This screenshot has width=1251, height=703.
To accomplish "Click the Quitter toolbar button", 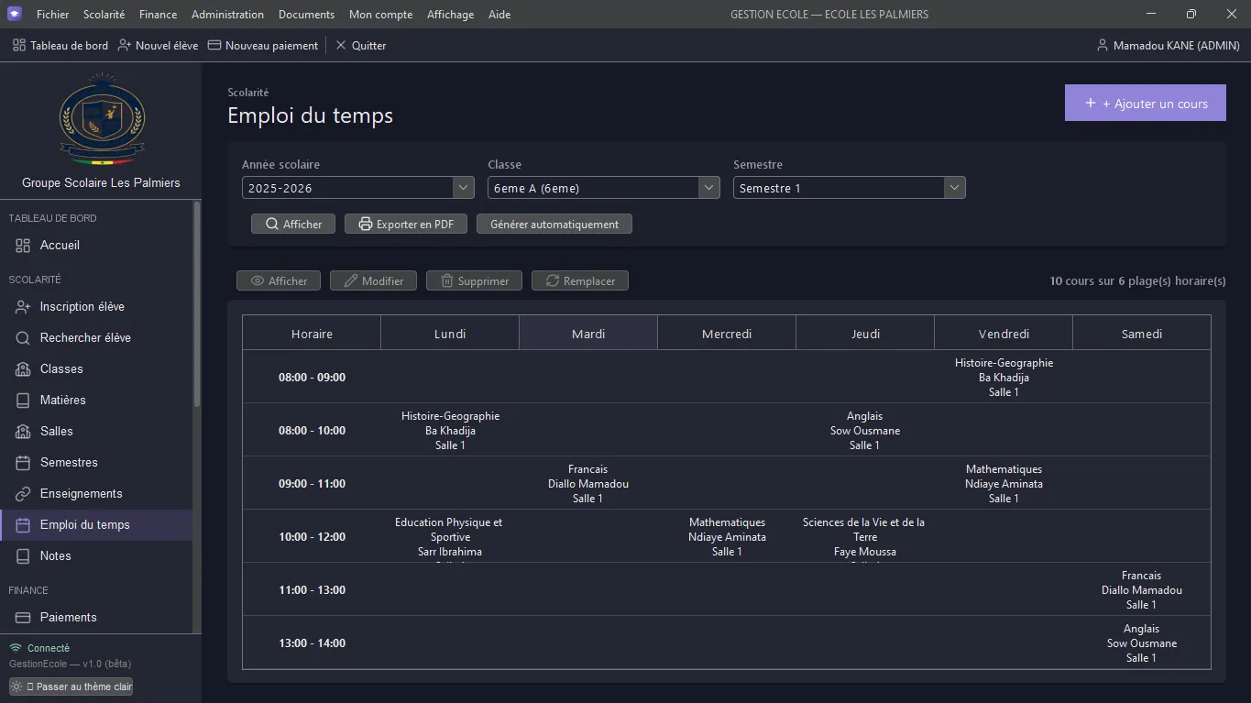I will pos(360,45).
